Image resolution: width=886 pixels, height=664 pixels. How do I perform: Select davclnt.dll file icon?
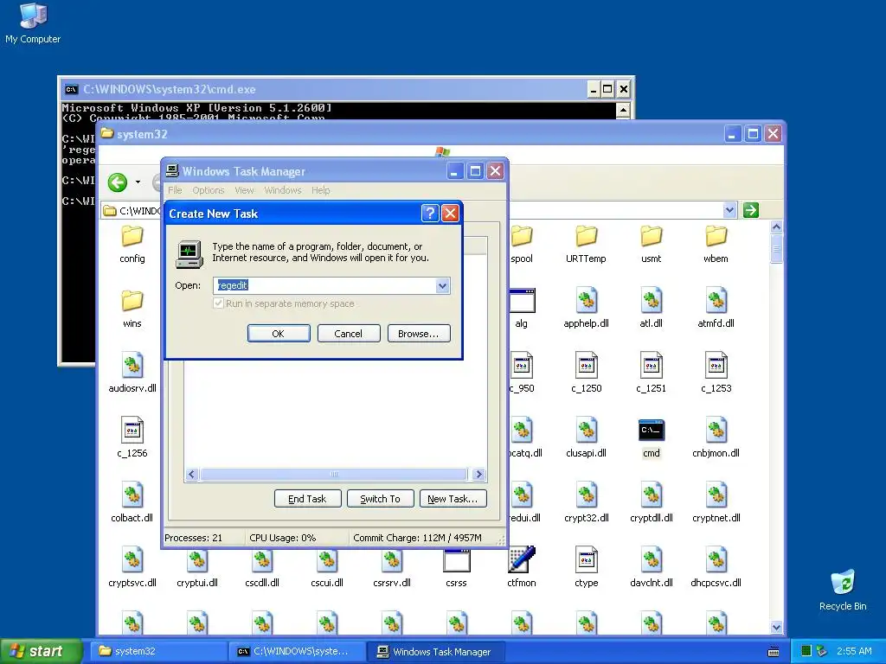[x=652, y=560]
